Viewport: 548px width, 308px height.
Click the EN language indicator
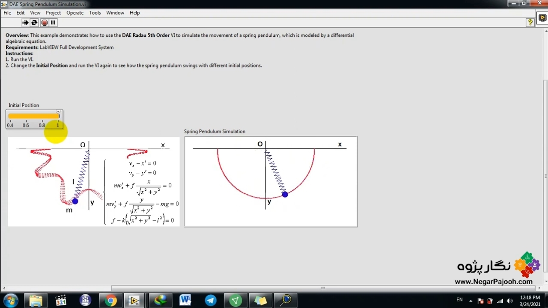pos(459,300)
